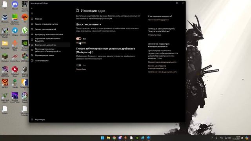Open the Параметры конфиденциальности link
251x141 pixels.
point(162,62)
